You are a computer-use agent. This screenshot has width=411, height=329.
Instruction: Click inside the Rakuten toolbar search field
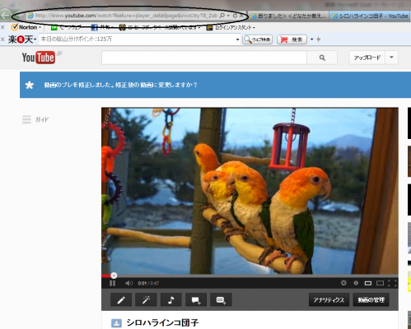138,39
